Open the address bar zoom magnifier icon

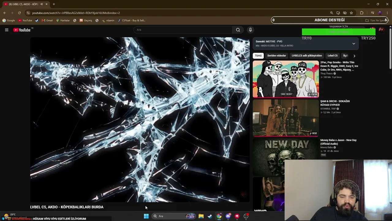332,13
